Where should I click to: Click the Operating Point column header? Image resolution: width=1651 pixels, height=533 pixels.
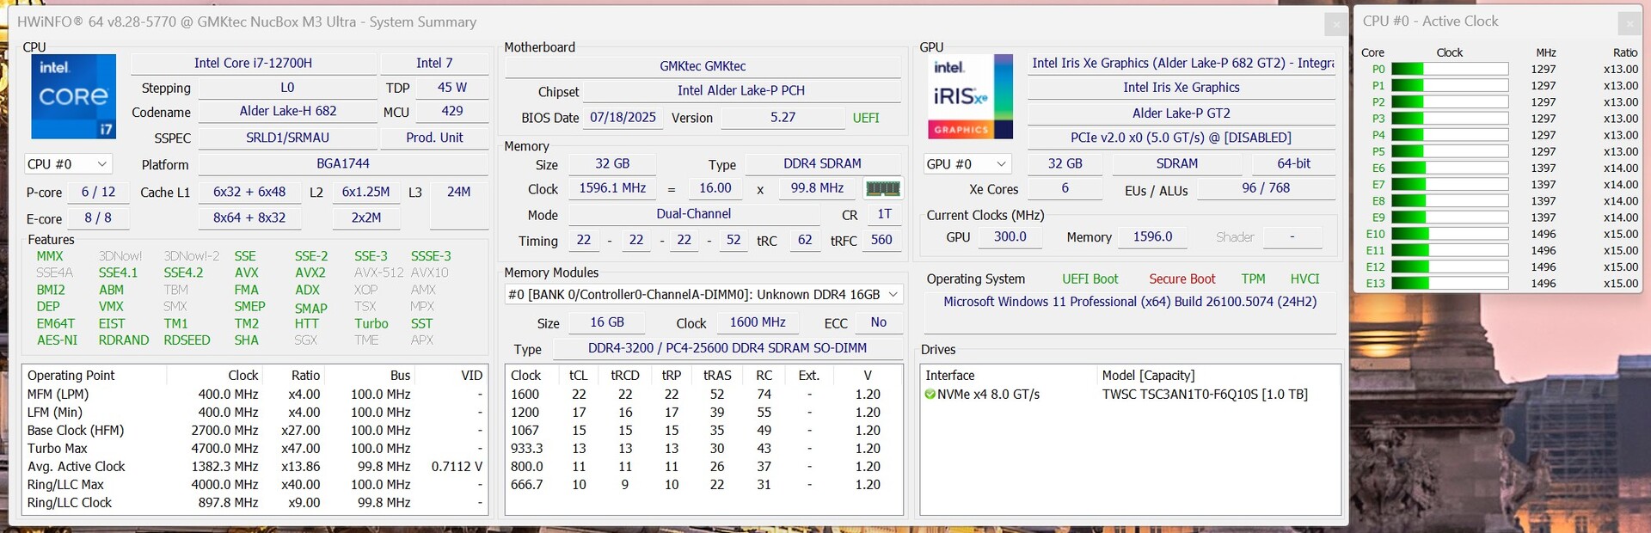click(x=71, y=376)
